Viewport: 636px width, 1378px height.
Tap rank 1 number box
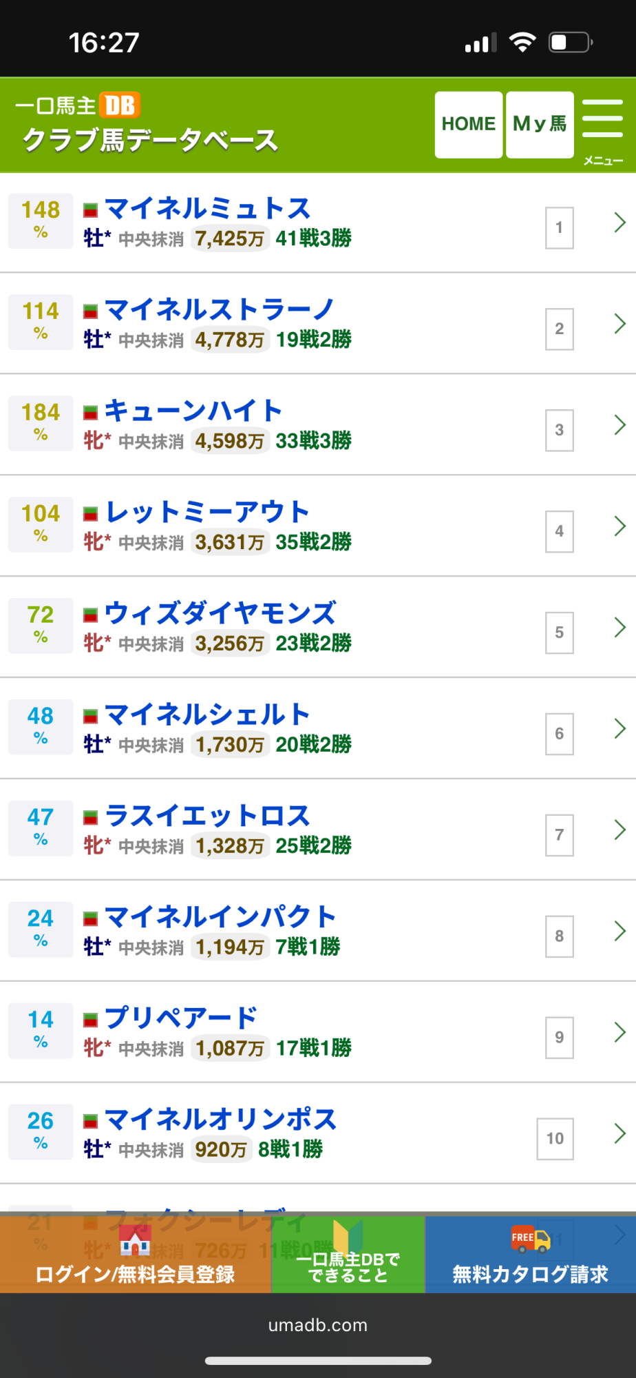point(559,227)
